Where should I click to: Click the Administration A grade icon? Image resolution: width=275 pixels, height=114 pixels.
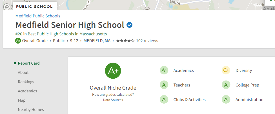(x=226, y=100)
